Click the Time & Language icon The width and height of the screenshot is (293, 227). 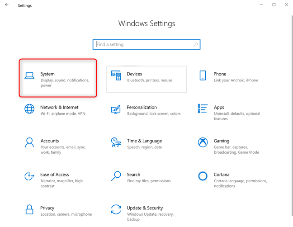pyautogui.click(x=116, y=142)
